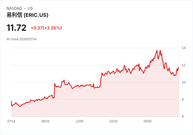
Task: Click the first point on the price line
Action: 12,101
